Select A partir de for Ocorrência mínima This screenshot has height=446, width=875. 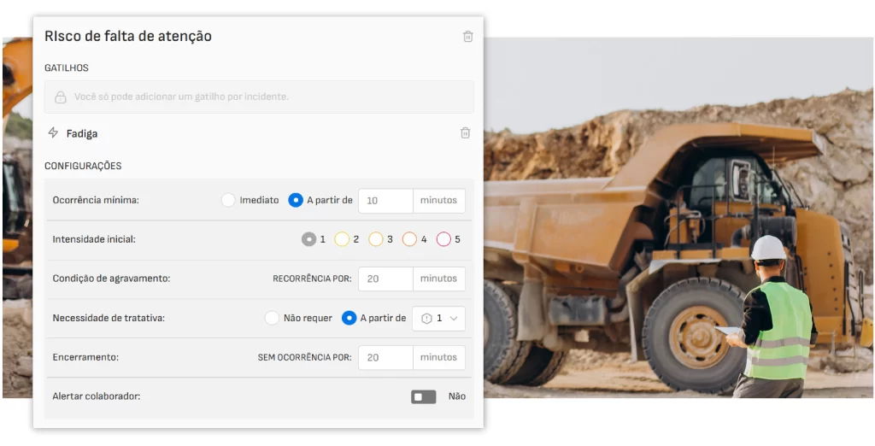(296, 201)
